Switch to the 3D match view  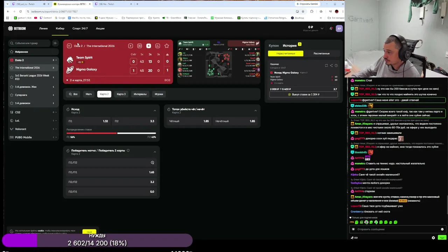[140, 46]
